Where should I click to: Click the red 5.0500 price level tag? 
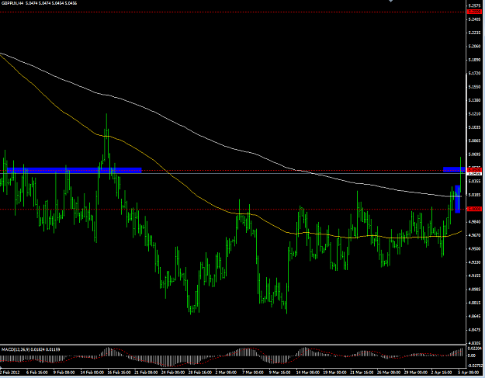coord(474,170)
